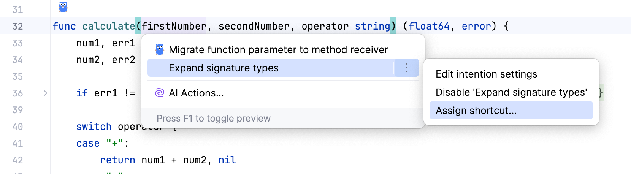This screenshot has width=631, height=174.
Task: Select Migrate function parameter to method receiver
Action: 278,50
